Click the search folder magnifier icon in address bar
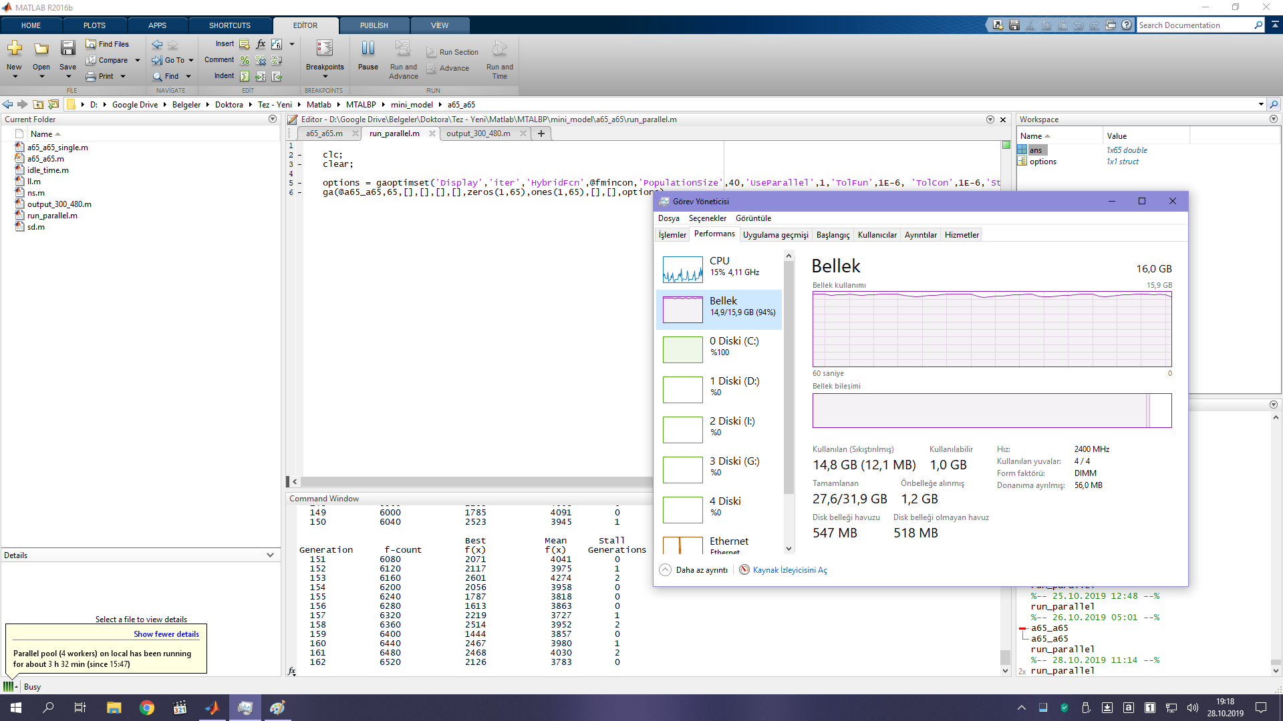Image resolution: width=1283 pixels, height=721 pixels. click(1274, 105)
